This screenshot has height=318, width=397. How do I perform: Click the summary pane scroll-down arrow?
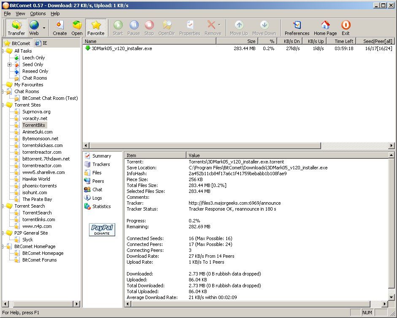point(391,297)
